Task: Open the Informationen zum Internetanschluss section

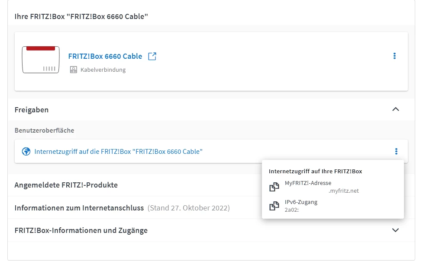Action: tap(79, 208)
